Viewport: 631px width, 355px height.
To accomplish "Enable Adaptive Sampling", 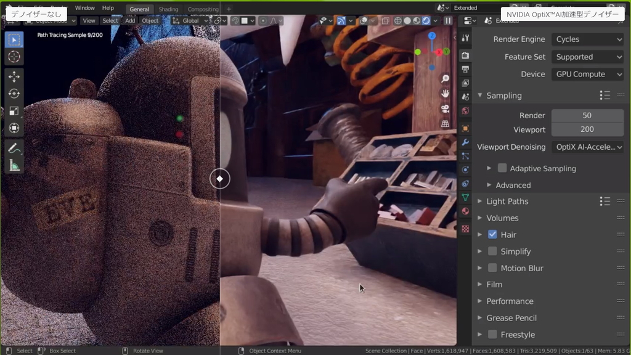I will pos(502,168).
